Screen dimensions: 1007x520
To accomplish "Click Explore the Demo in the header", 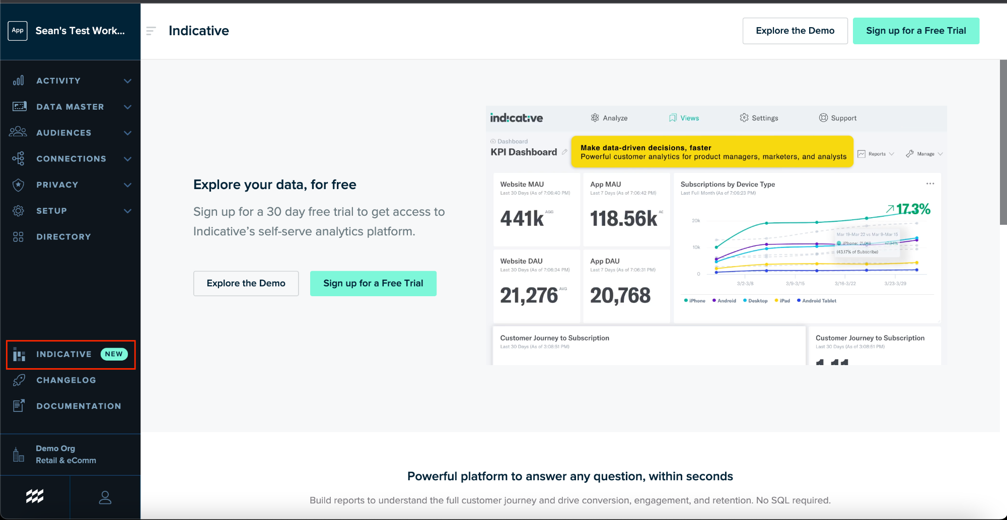I will tap(795, 31).
